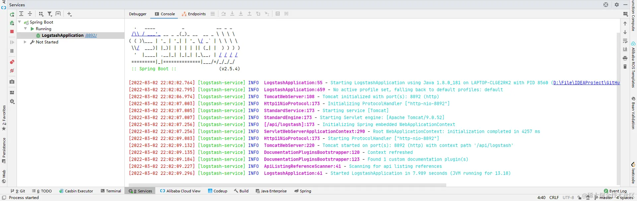This screenshot has height=201, width=637.
Task: Click the Force Step Into icon
Action: click(241, 14)
